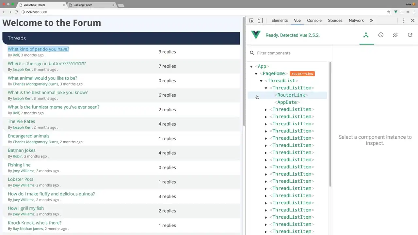Open the Vuex history tab icon
The image size is (418, 235).
pyautogui.click(x=381, y=35)
